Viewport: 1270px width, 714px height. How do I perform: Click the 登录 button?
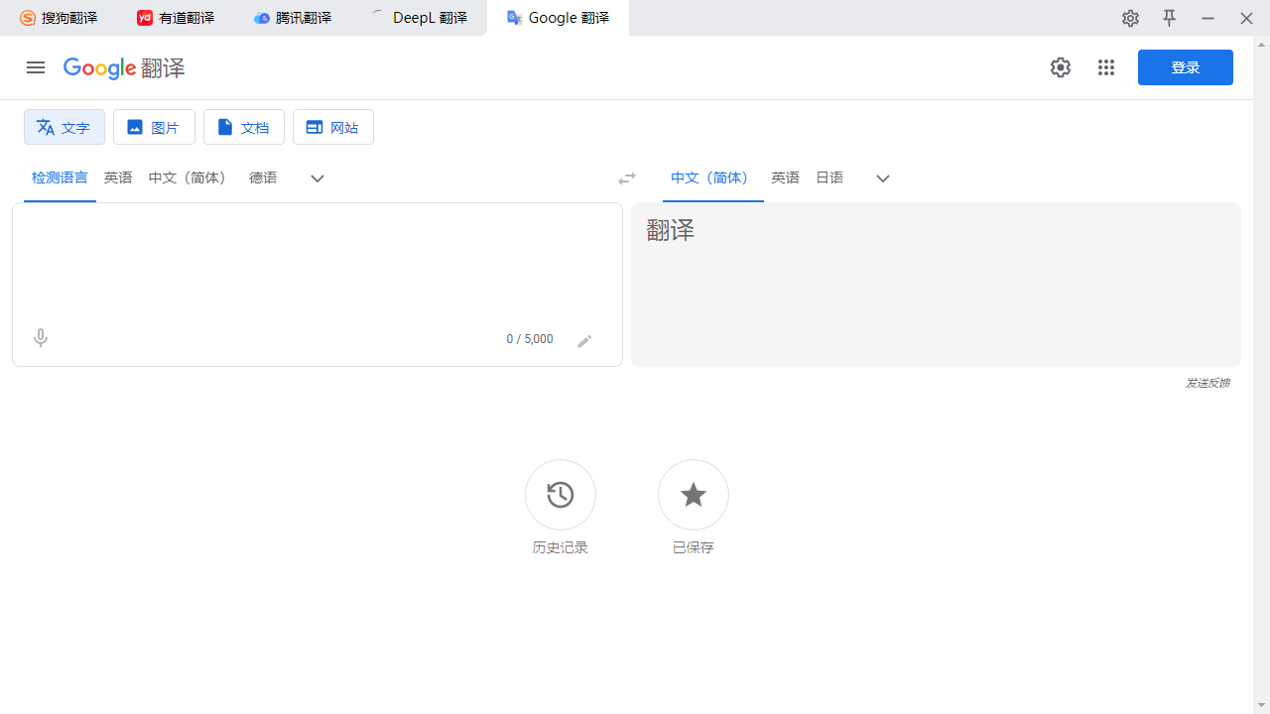[1185, 66]
